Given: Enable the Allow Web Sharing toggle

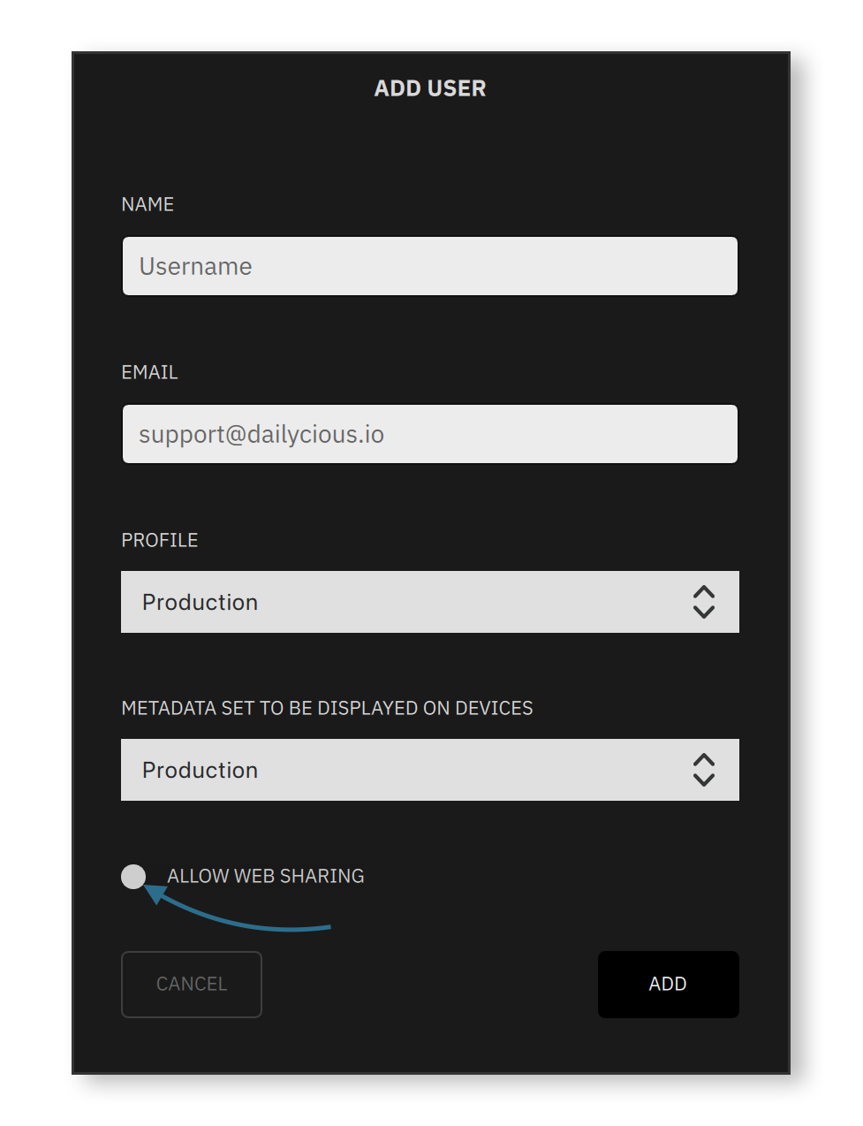Looking at the screenshot, I should (133, 876).
